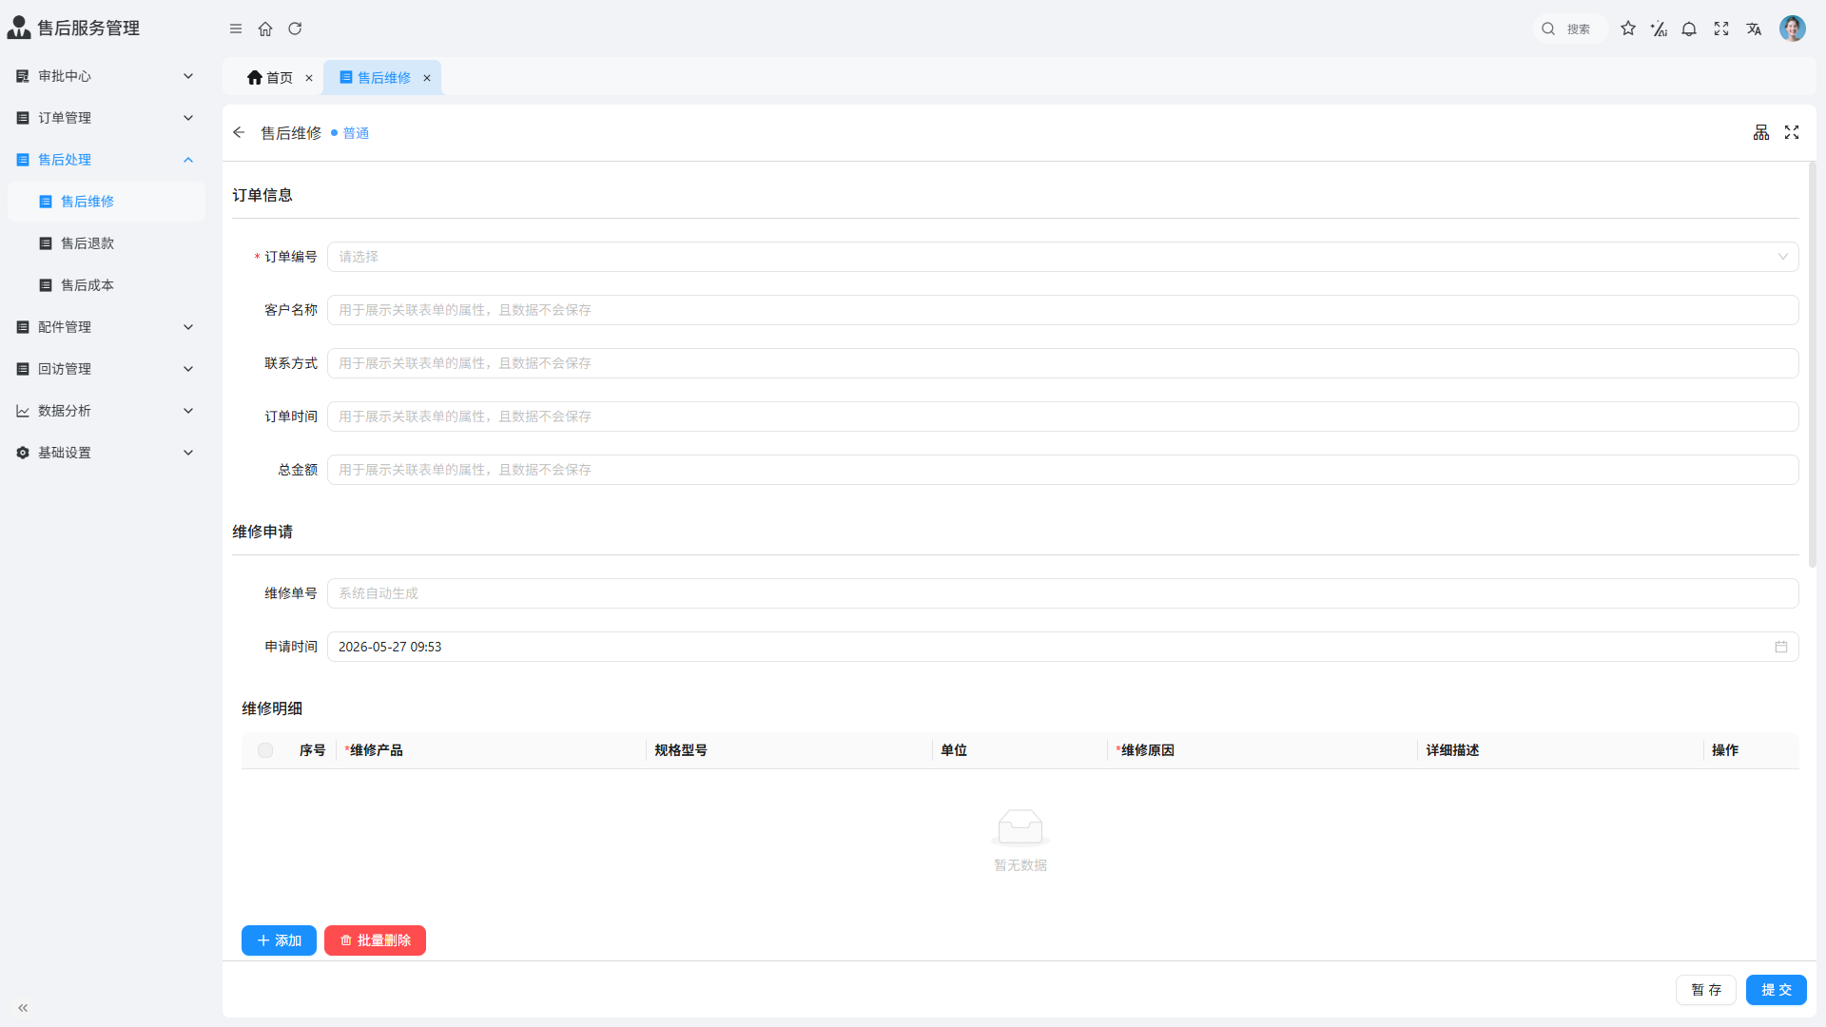
Task: Focus the 客户名称 input field
Action: click(x=1062, y=310)
